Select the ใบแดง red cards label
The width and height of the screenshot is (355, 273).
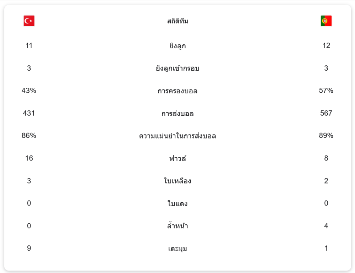coord(177,203)
